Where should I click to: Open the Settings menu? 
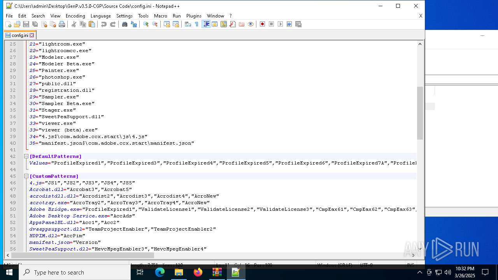click(124, 16)
